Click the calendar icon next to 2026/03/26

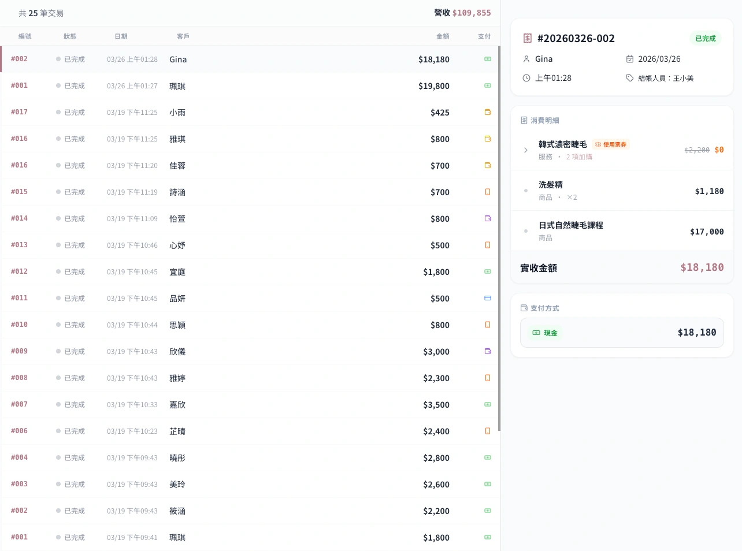tap(630, 59)
